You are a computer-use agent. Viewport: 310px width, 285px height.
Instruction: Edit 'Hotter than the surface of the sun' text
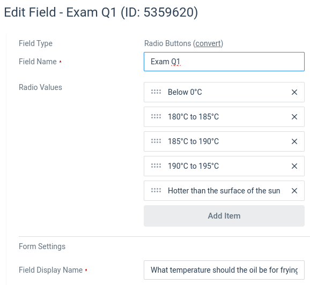[x=224, y=191]
